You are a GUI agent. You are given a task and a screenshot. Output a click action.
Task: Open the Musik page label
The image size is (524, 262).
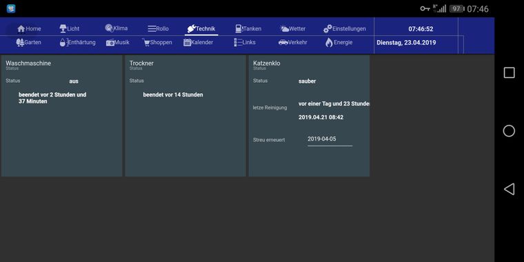(122, 43)
